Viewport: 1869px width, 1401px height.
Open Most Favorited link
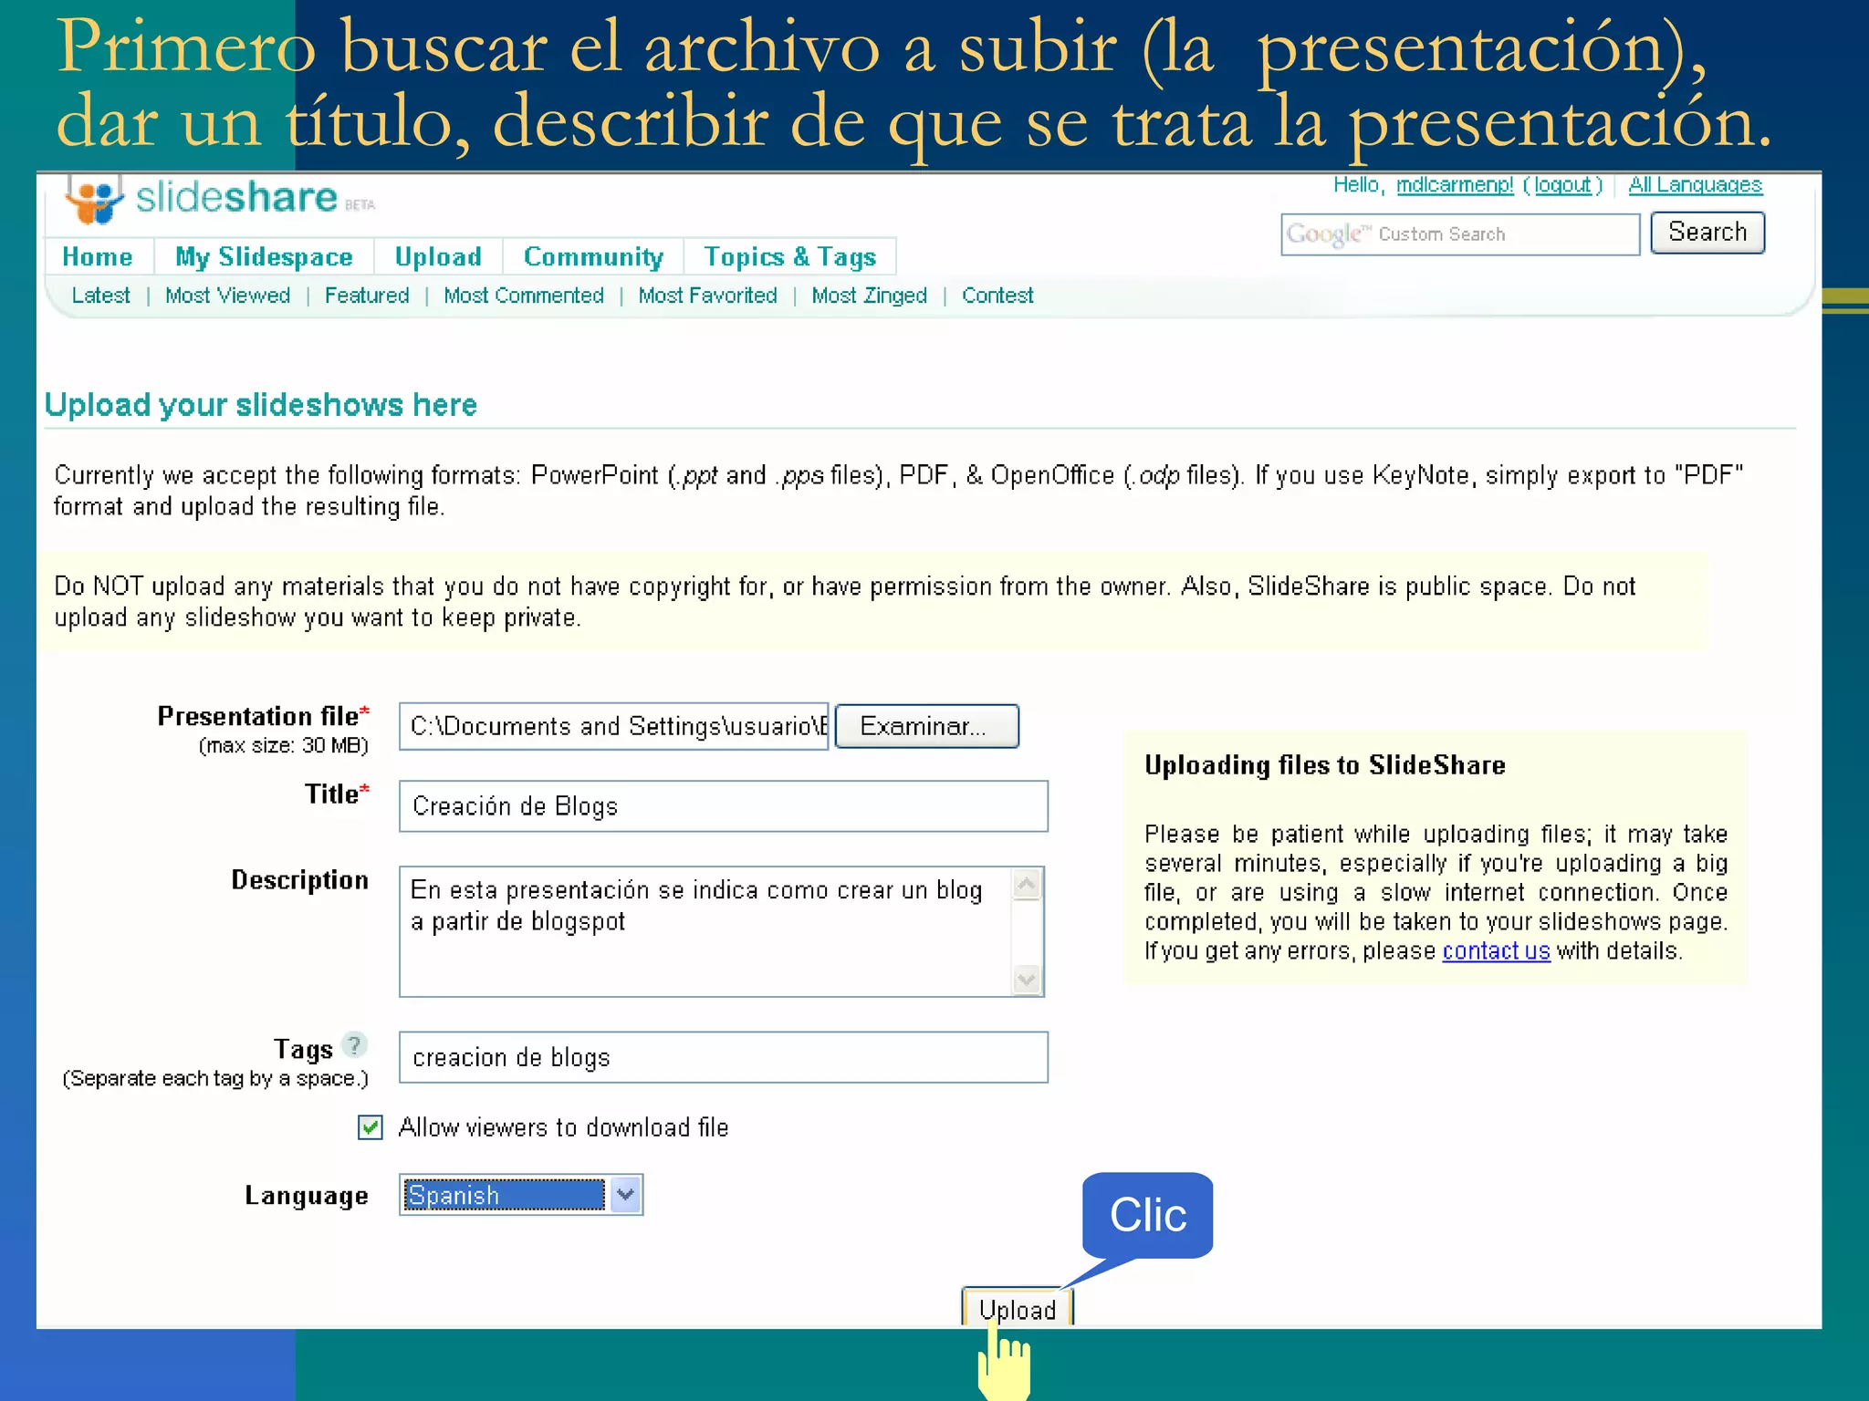(707, 296)
